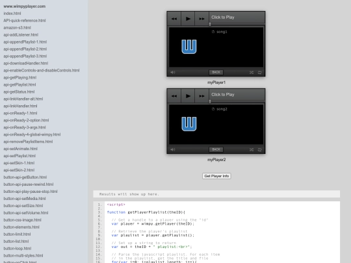This screenshot has width=351, height=263.
Task: Open api-removePlaylistItems.html link
Action: pyautogui.click(x=28, y=142)
